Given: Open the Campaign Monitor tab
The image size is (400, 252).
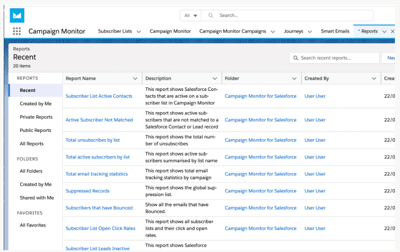Looking at the screenshot, I should [170, 31].
